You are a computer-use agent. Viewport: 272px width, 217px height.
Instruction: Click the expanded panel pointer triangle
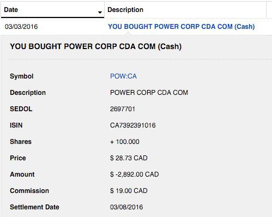tap(128, 33)
